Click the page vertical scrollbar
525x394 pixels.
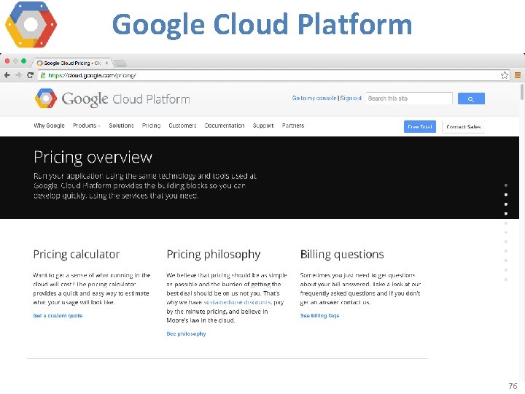521,92
